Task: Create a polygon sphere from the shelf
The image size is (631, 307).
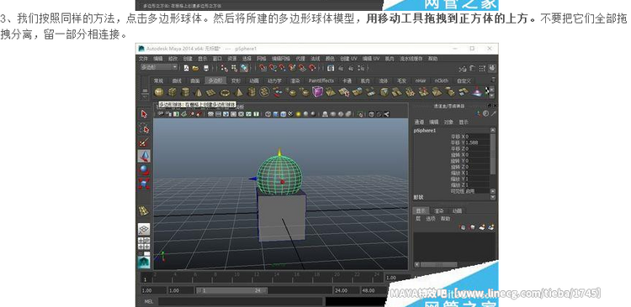Action: pos(159,92)
